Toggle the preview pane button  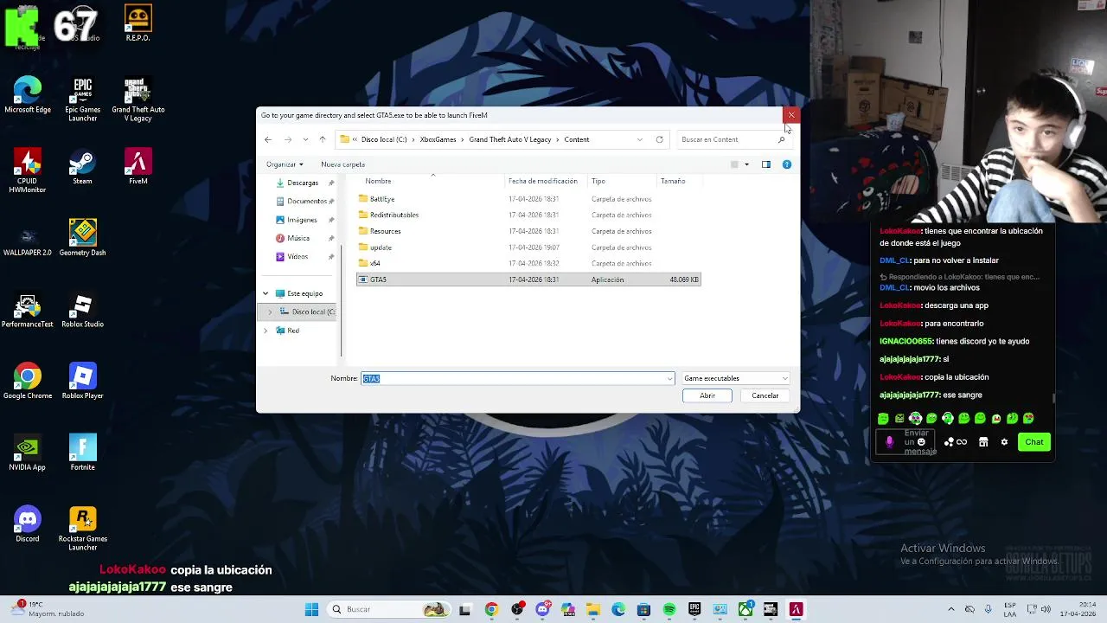pos(765,164)
